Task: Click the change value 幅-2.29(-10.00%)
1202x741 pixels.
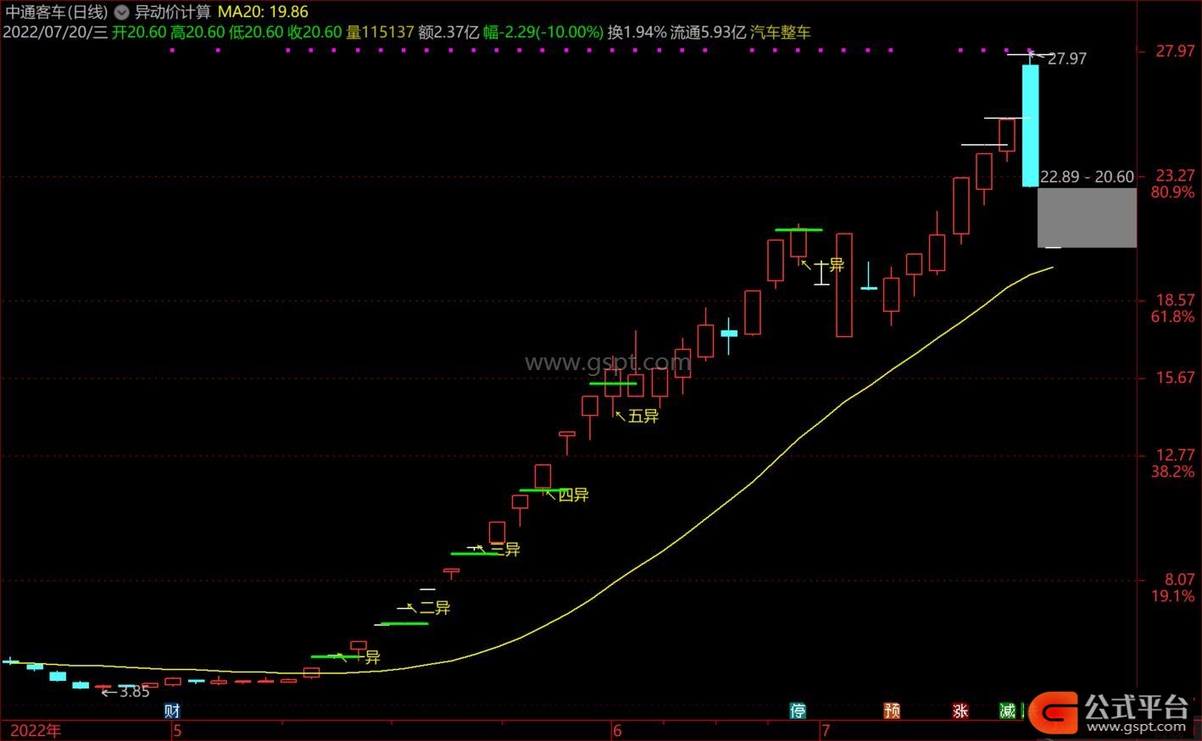Action: coord(543,32)
